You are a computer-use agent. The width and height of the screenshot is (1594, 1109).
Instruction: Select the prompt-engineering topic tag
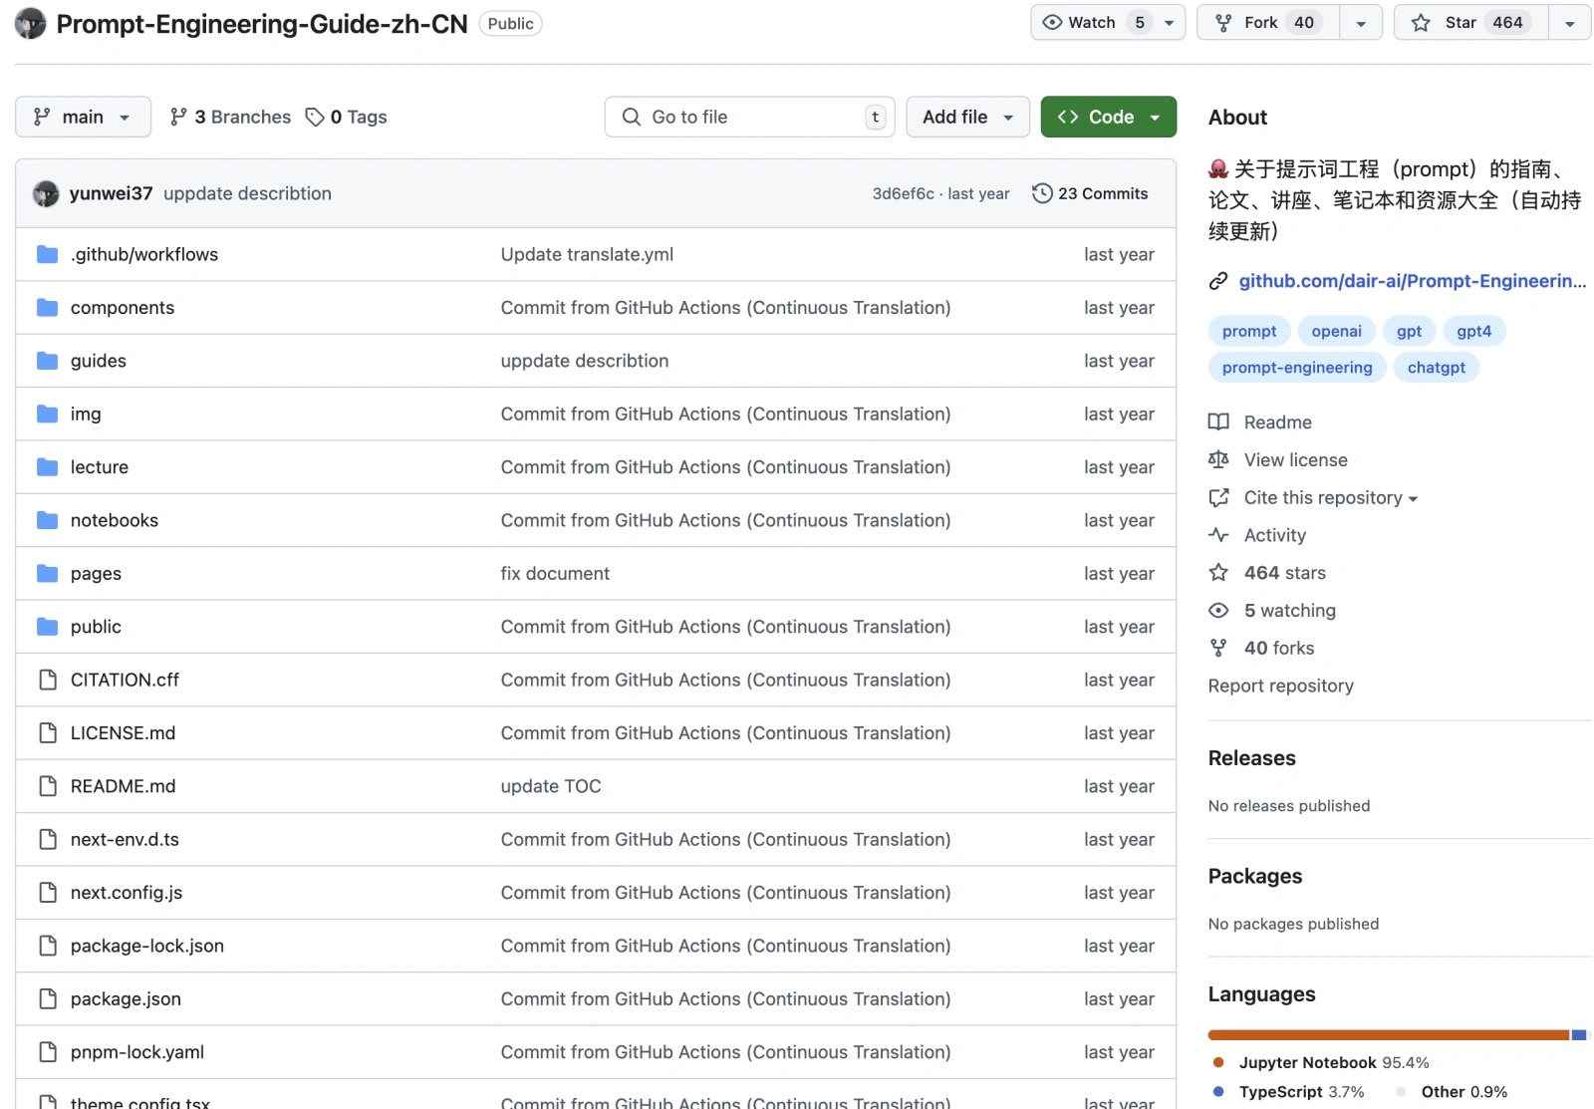click(x=1296, y=368)
